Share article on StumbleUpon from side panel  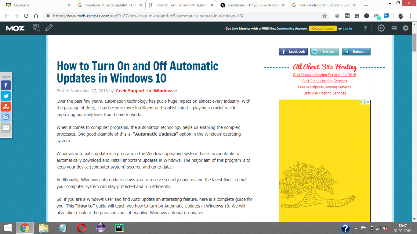pos(6,106)
